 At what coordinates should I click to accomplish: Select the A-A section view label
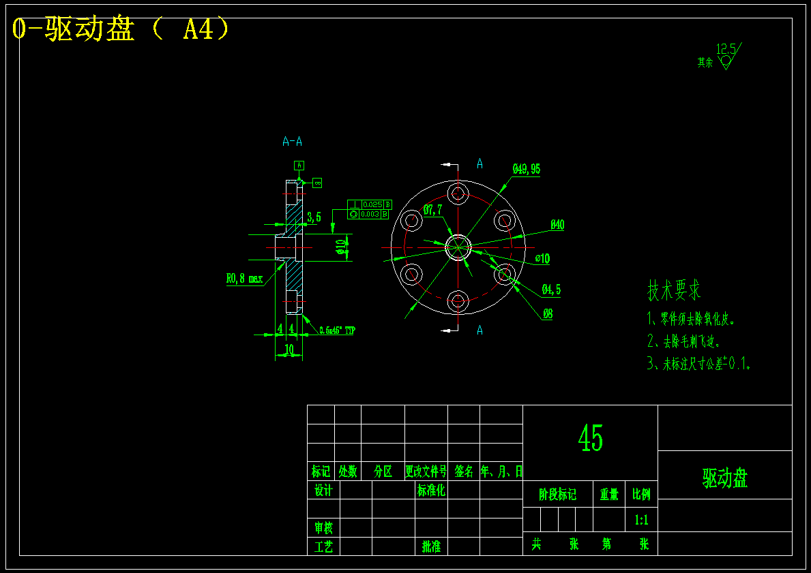[292, 142]
